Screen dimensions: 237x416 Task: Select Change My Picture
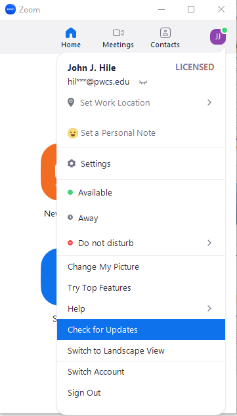coord(141,266)
